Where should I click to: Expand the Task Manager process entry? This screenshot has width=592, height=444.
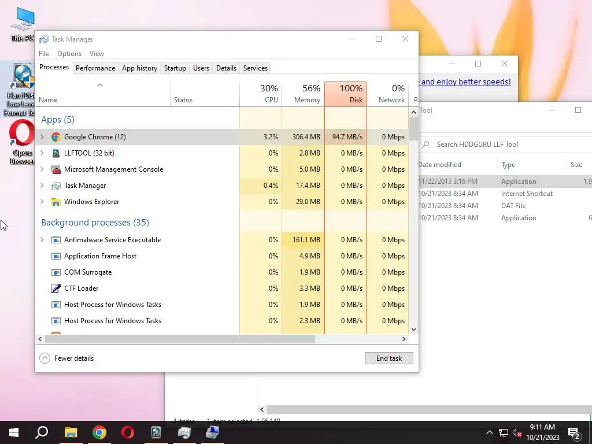(x=42, y=186)
